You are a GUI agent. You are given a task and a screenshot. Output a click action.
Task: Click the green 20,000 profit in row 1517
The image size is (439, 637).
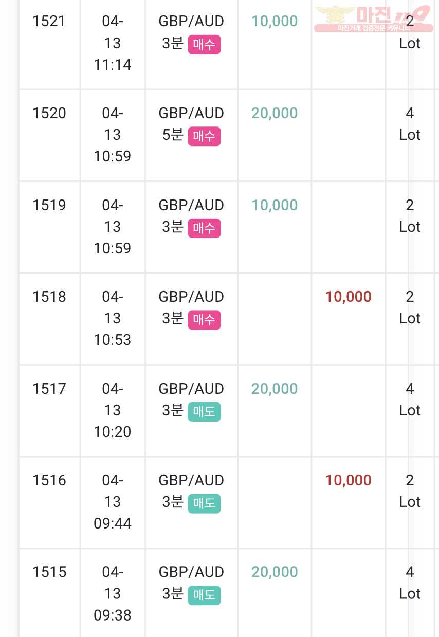point(275,389)
